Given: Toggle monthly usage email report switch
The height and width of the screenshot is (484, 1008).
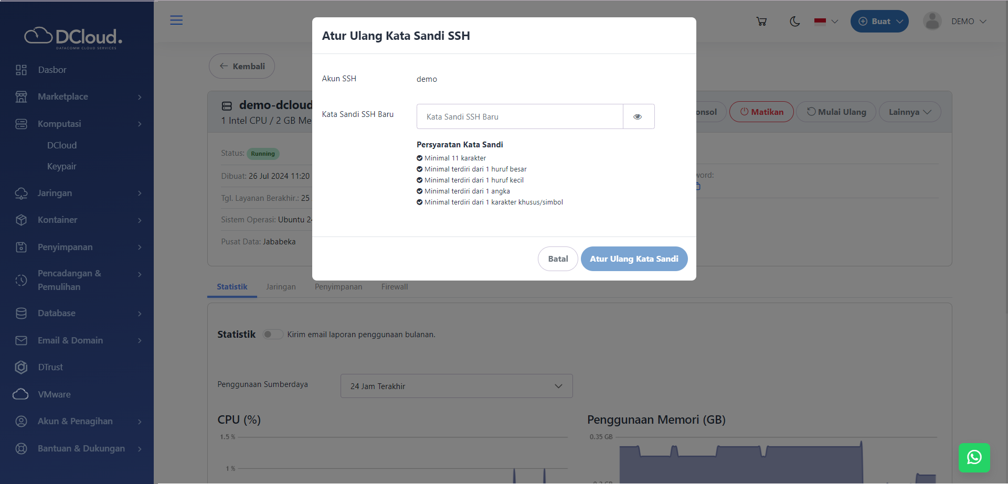Looking at the screenshot, I should [272, 335].
